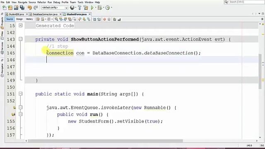The height and width of the screenshot is (149, 265).
Task: Click the Shift Line Left icon
Action: click(x=94, y=19)
